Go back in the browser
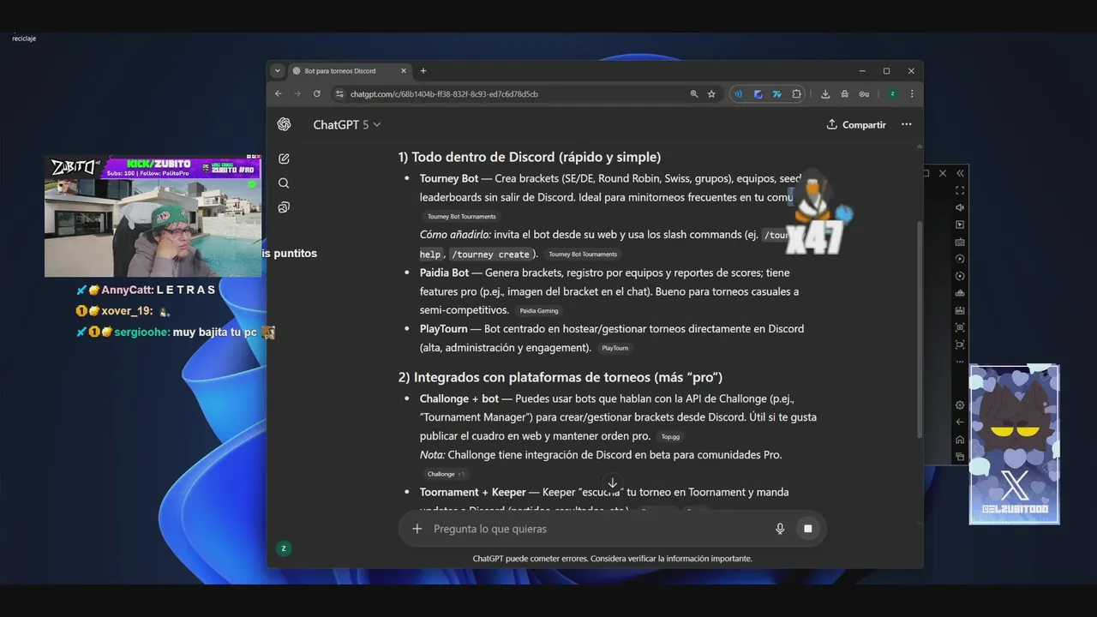The width and height of the screenshot is (1097, 617). (279, 94)
